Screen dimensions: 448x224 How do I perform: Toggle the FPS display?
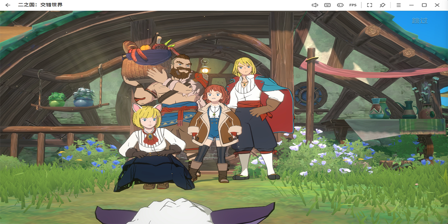353,5
